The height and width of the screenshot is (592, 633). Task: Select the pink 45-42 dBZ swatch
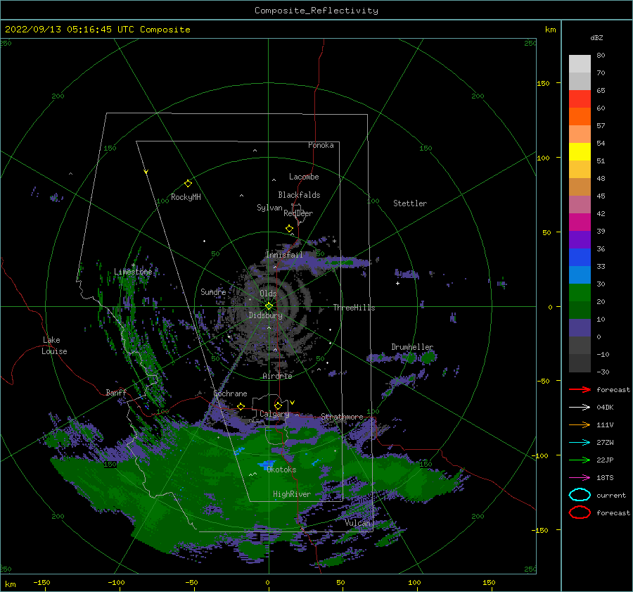coord(580,205)
